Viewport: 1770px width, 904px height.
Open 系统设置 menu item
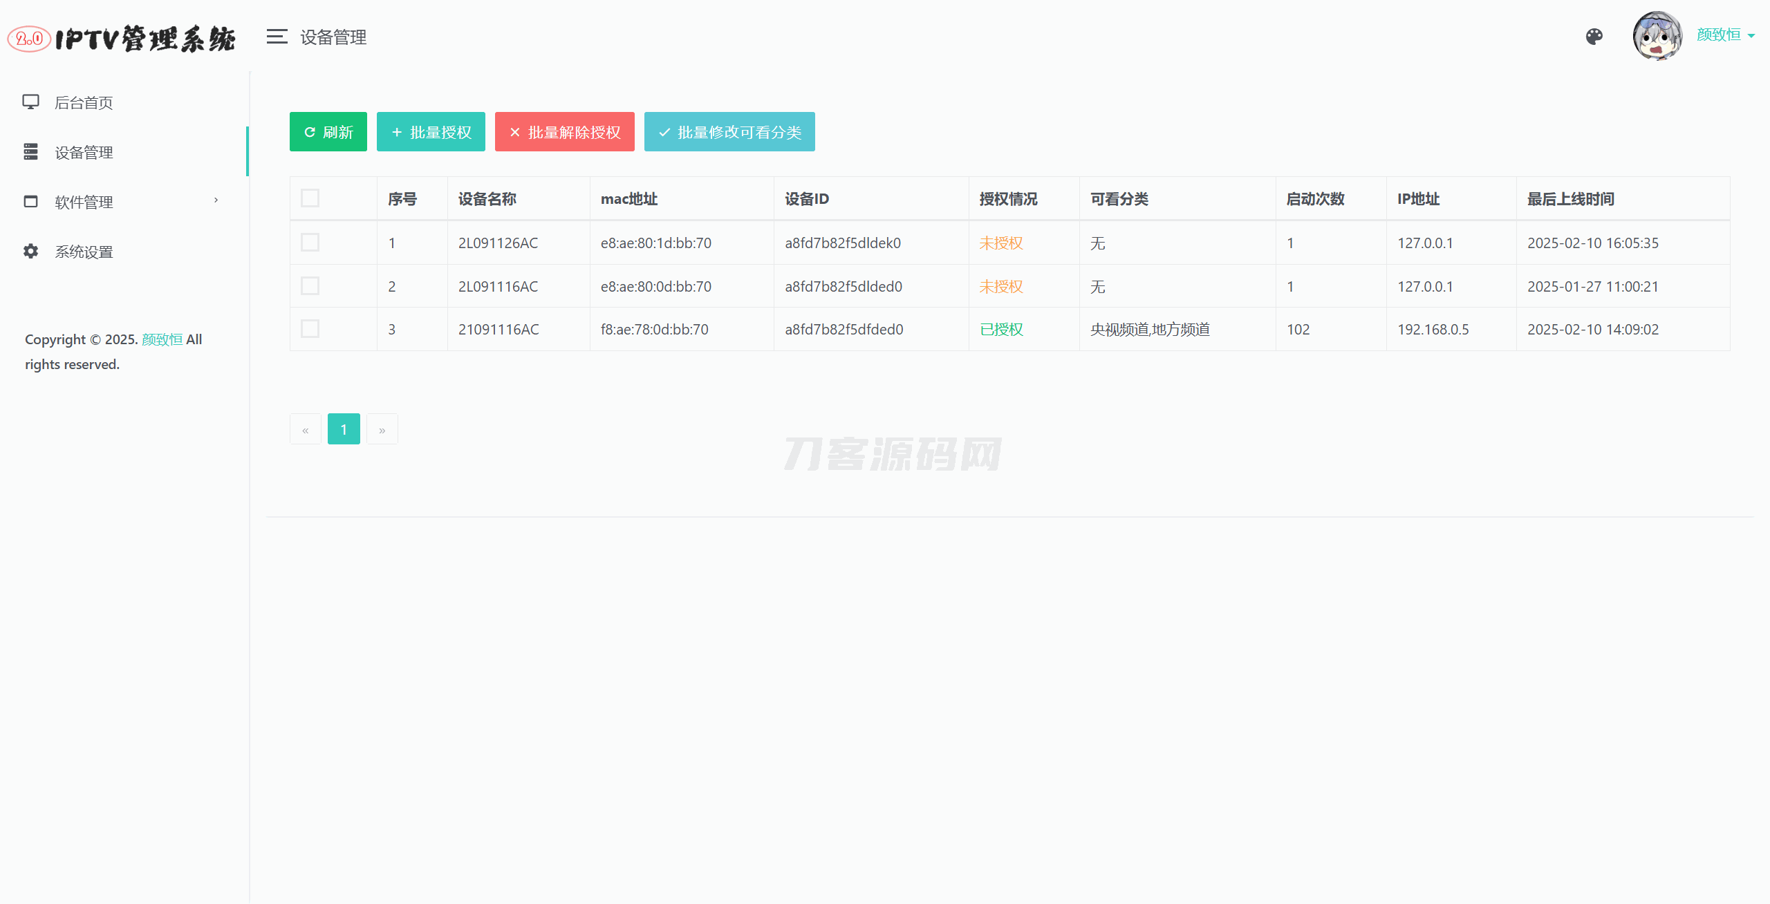[x=84, y=252]
